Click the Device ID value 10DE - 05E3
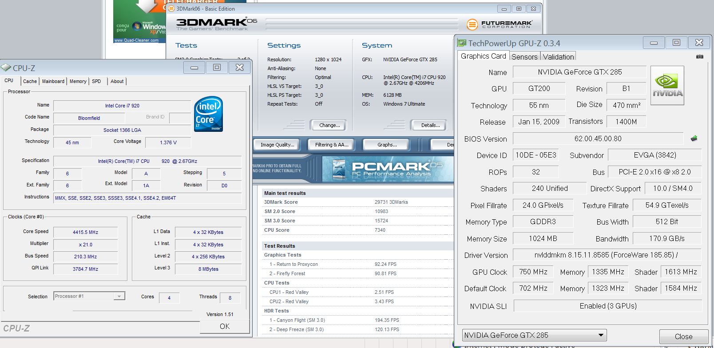 coord(535,155)
